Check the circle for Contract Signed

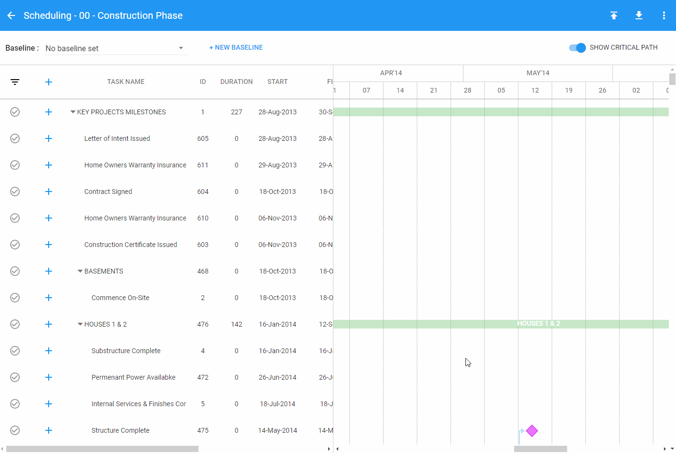pyautogui.click(x=15, y=192)
